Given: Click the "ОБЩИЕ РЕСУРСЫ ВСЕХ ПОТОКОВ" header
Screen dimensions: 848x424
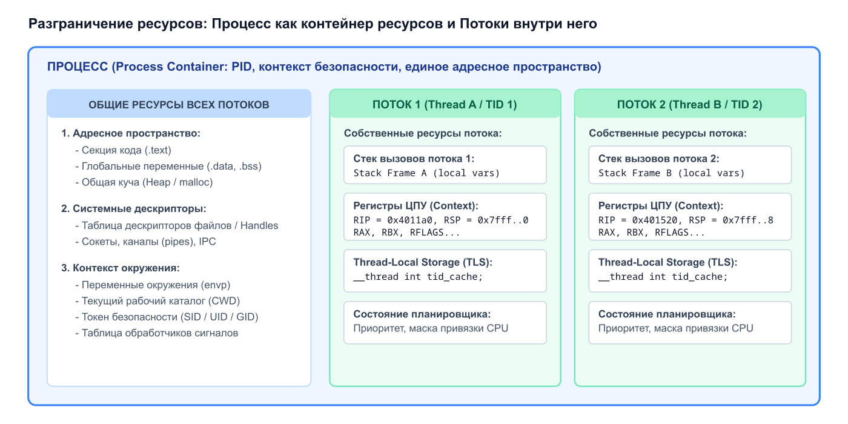Looking at the screenshot, I should tap(179, 104).
